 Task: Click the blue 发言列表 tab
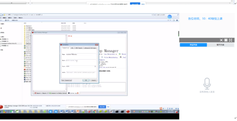click(x=193, y=45)
